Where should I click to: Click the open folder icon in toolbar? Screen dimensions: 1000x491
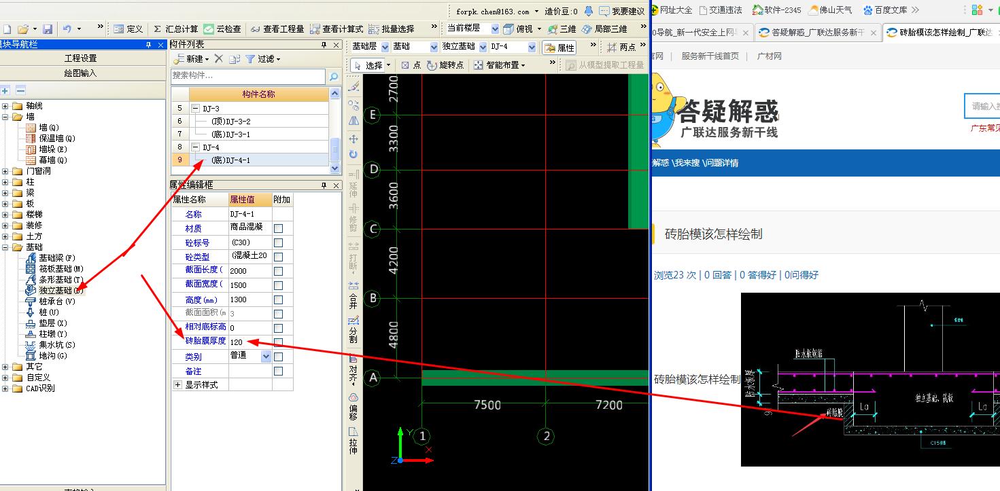(x=23, y=29)
